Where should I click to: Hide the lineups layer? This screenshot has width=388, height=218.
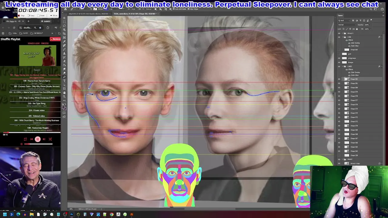[339, 62]
